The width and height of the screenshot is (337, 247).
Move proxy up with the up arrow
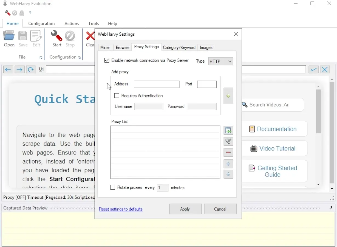pos(228,164)
